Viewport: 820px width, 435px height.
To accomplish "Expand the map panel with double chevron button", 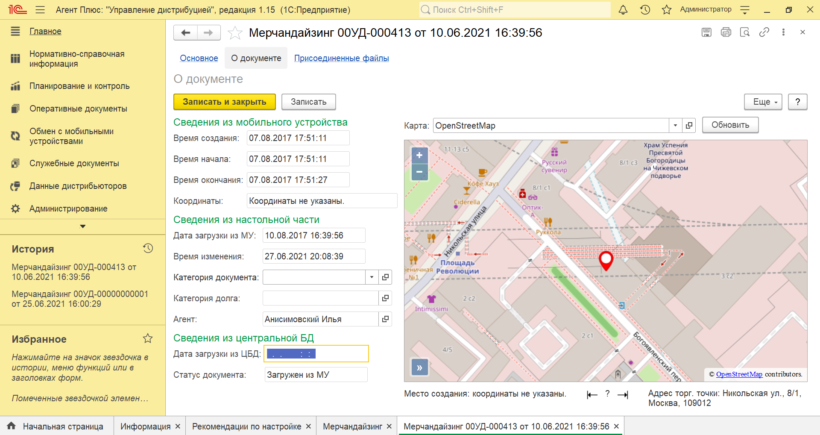I will click(x=419, y=367).
